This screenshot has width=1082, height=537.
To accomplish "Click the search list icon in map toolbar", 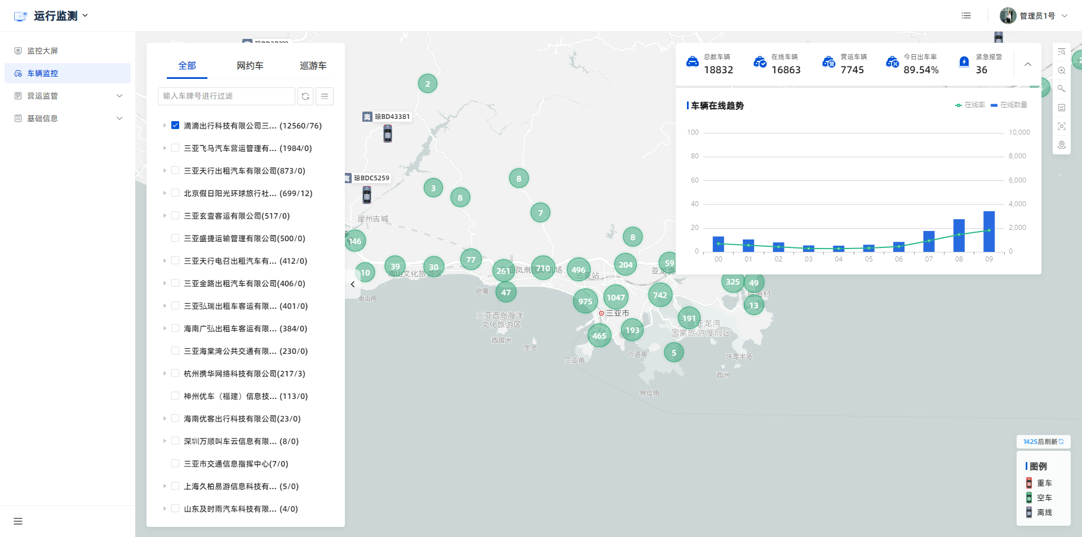I will click(1061, 52).
